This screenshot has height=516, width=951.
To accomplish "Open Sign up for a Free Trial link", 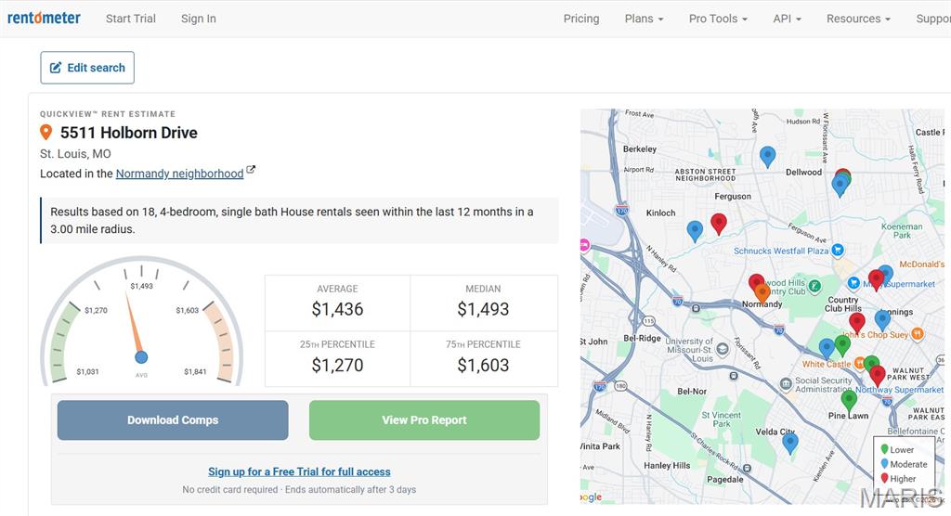I will 299,471.
